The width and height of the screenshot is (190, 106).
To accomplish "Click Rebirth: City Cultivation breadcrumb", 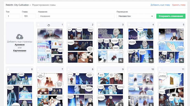I will click(17, 5).
